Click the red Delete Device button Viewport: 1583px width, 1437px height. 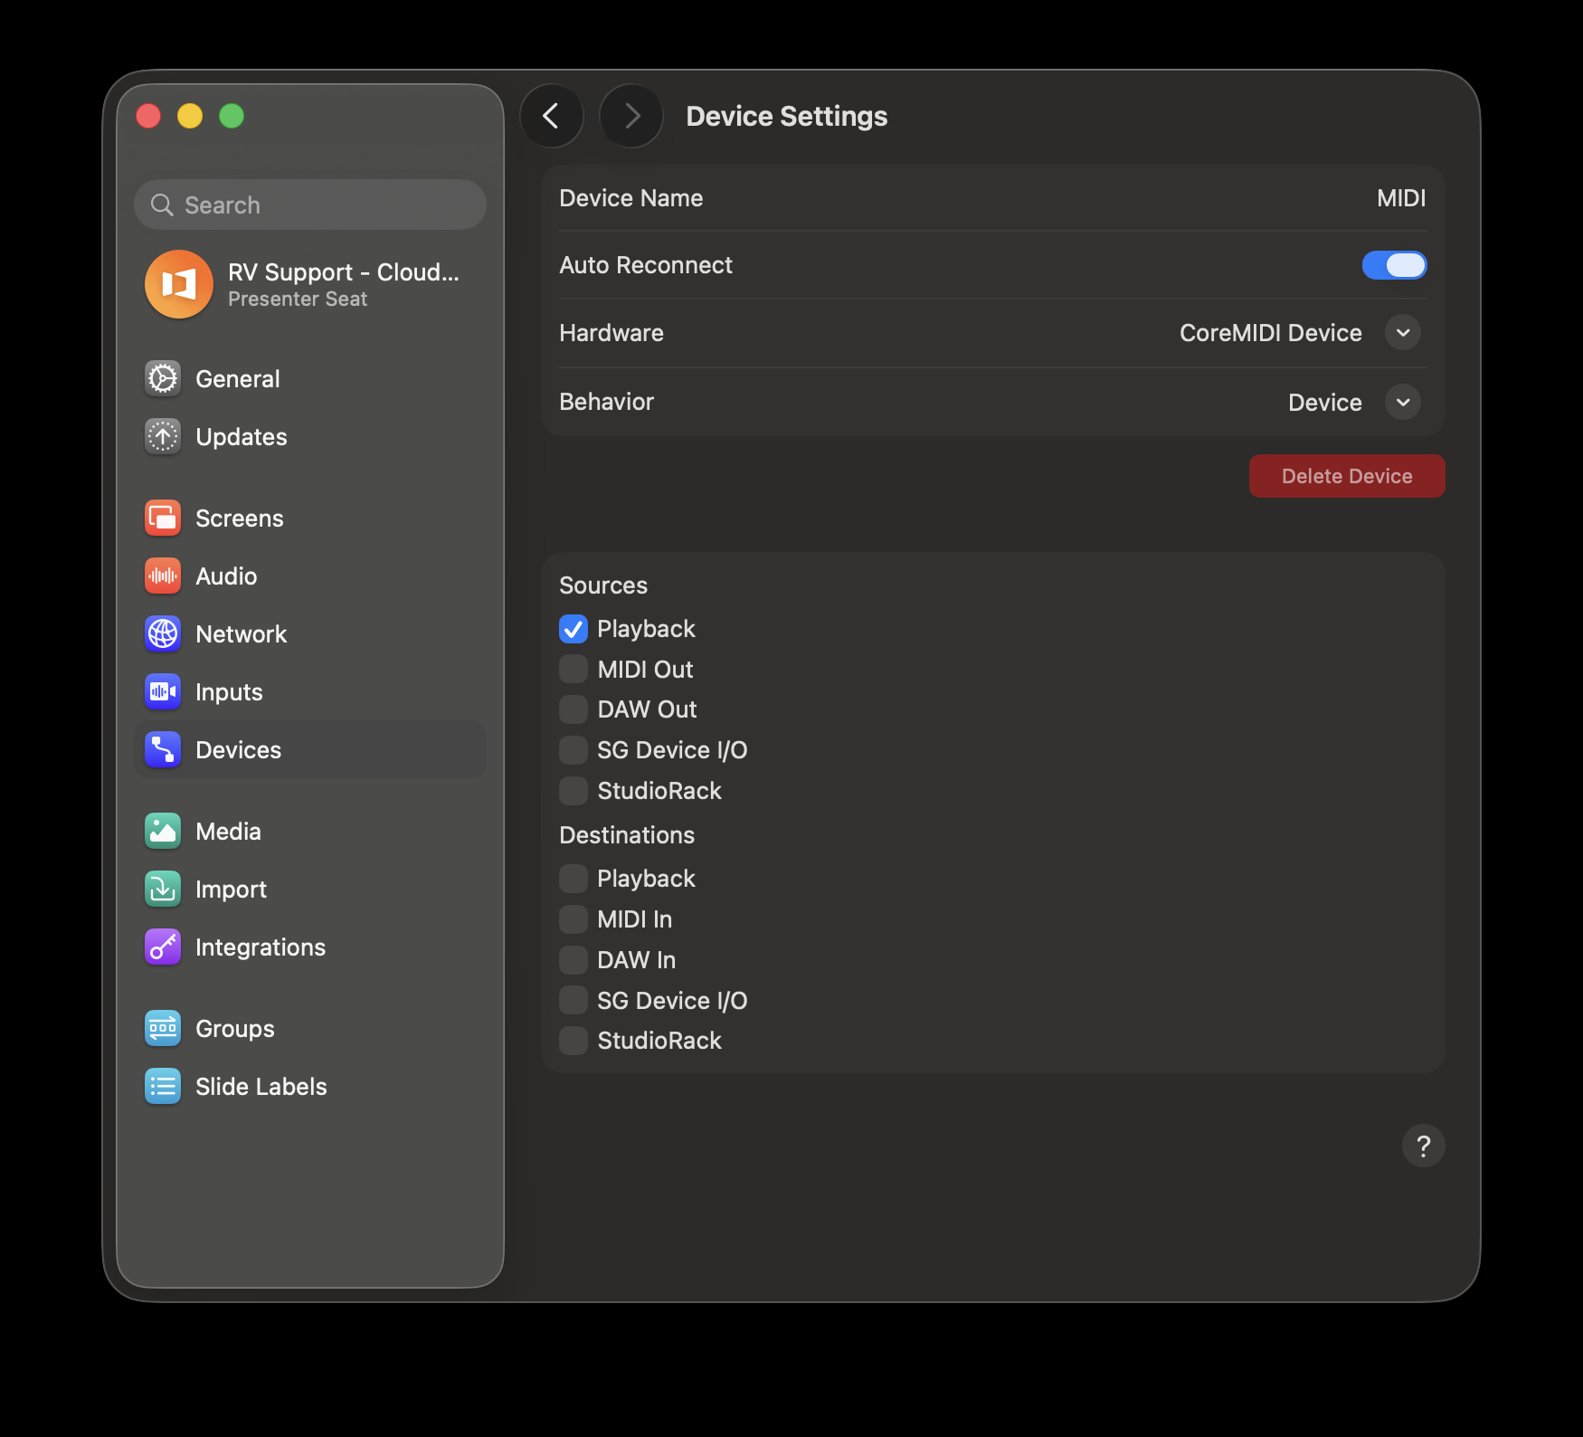1347,476
